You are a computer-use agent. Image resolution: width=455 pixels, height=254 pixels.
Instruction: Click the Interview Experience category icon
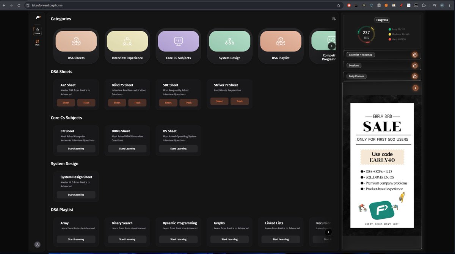[x=127, y=41]
